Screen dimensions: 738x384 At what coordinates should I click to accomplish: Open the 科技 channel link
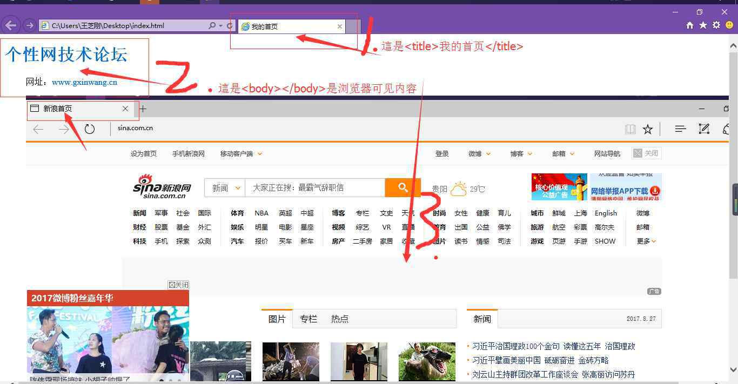(139, 241)
